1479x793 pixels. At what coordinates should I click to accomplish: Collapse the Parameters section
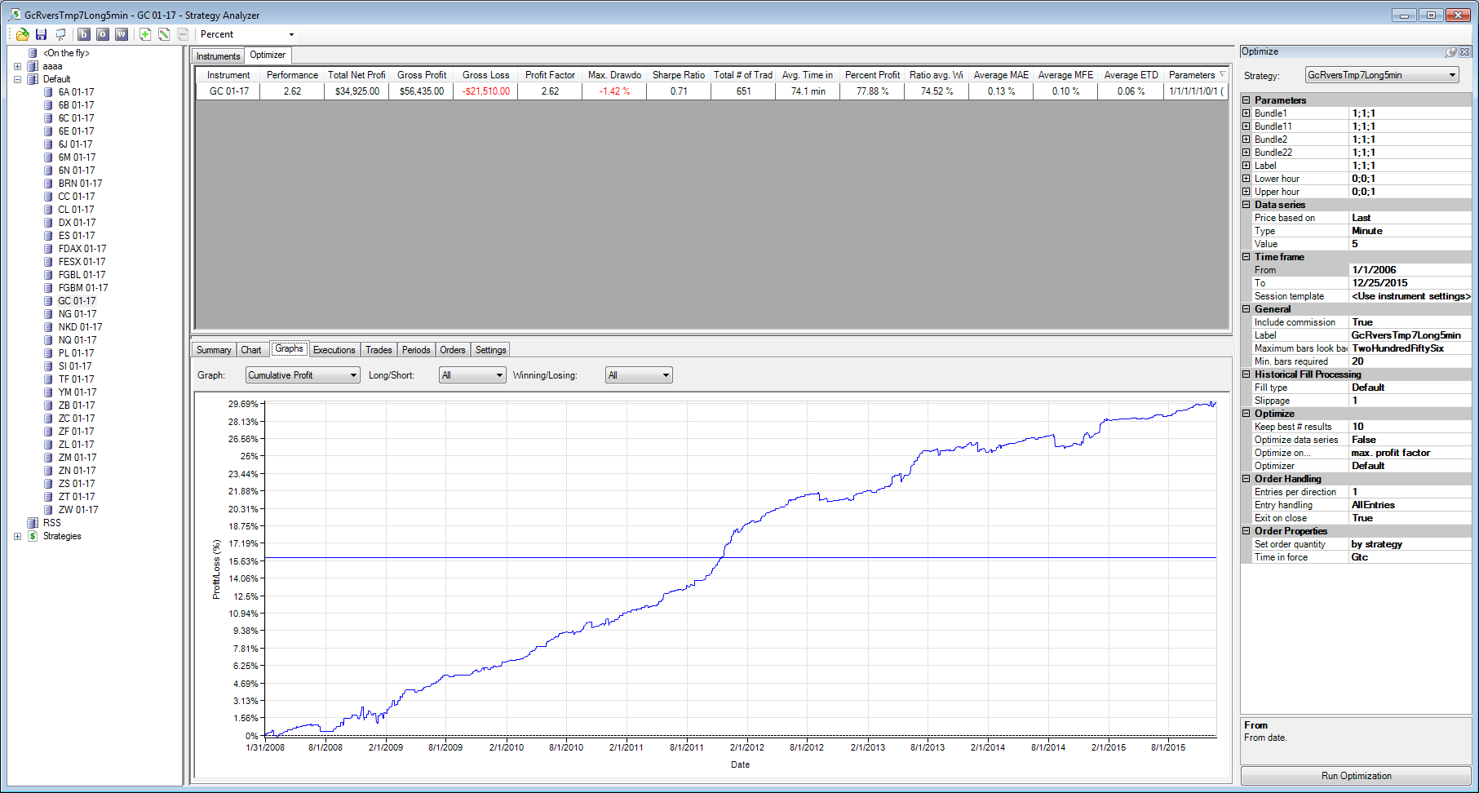[x=1247, y=100]
